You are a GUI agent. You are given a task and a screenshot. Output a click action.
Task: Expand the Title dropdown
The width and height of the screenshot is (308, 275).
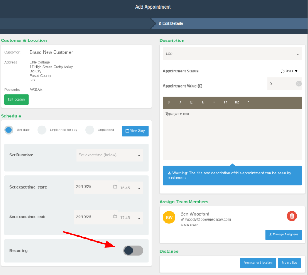(232, 54)
